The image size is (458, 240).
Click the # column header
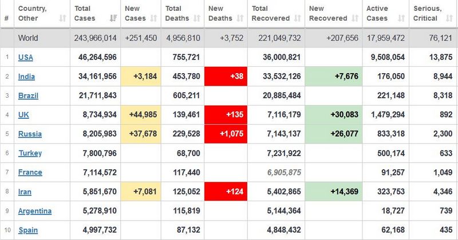[7, 18]
